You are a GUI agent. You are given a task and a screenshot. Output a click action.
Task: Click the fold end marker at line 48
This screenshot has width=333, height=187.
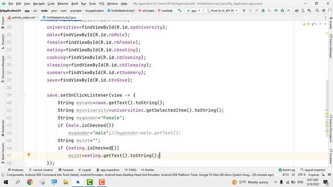(23, 163)
